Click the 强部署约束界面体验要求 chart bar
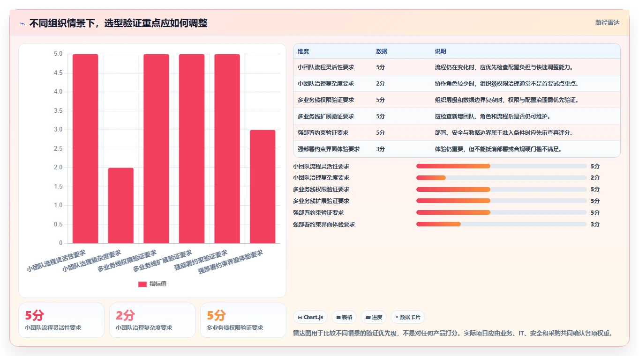 click(263, 187)
